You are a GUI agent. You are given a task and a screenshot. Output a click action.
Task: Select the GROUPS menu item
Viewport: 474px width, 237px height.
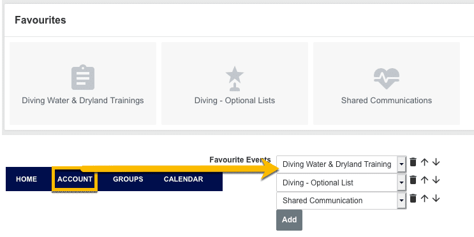[128, 179]
